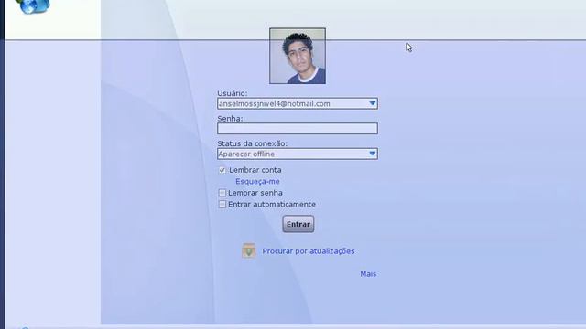Open the Usuário account dropdown arrow
Viewport: 586px width, 329px height.
click(373, 103)
